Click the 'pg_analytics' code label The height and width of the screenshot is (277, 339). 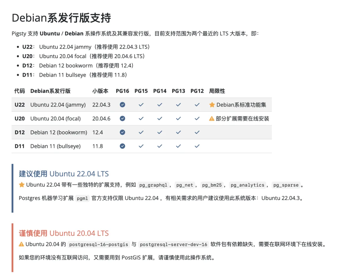point(247,185)
